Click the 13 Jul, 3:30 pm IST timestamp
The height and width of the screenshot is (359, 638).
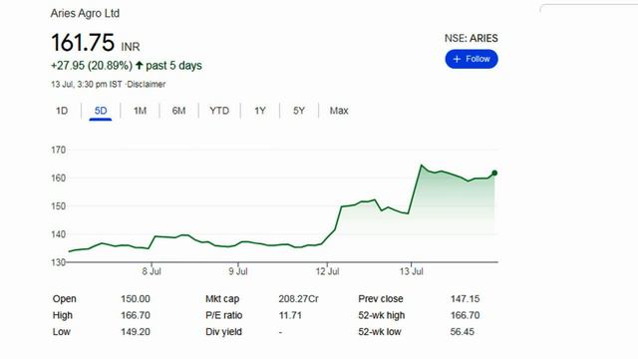pyautogui.click(x=87, y=84)
